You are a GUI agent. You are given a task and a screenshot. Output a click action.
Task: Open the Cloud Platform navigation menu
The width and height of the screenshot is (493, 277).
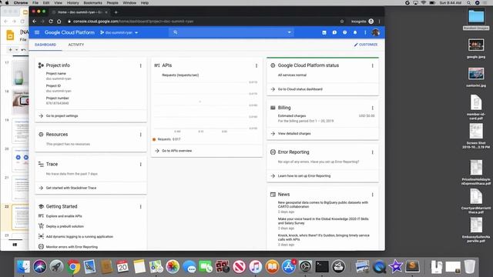coord(37,32)
